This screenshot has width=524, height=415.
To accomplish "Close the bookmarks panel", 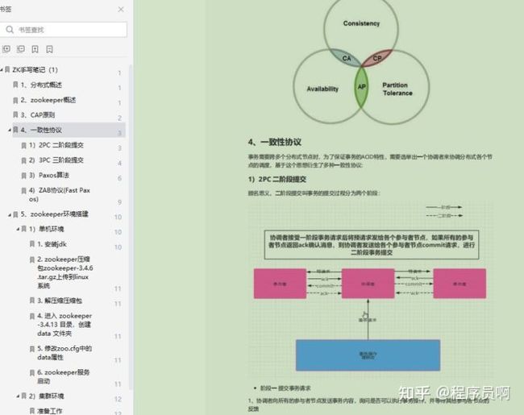I will point(121,10).
